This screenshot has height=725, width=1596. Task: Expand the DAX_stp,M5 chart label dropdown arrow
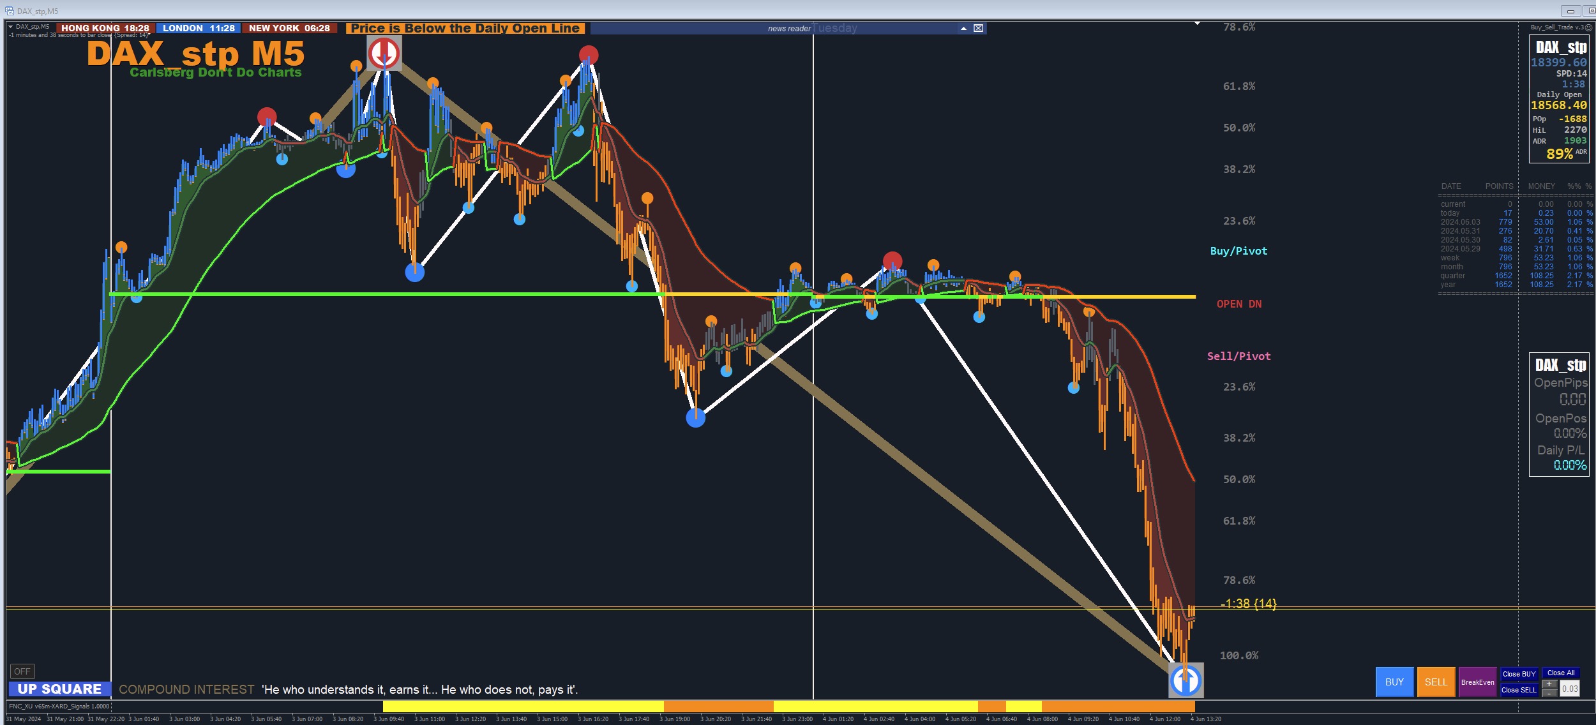tap(10, 27)
